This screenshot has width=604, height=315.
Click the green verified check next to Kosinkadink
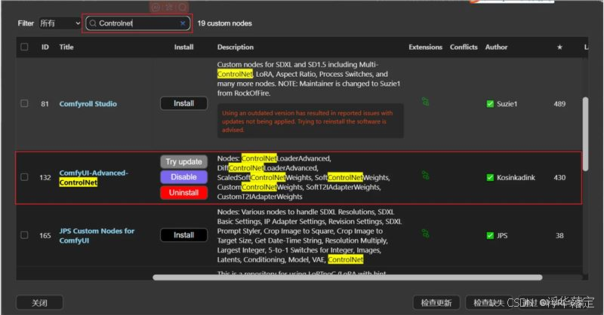click(490, 177)
